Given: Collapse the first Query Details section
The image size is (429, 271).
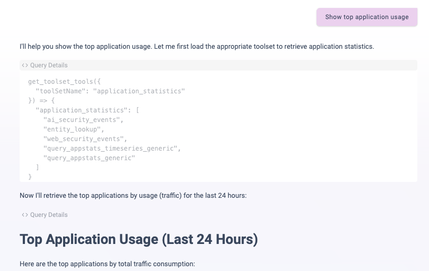Looking at the screenshot, I should [218, 65].
